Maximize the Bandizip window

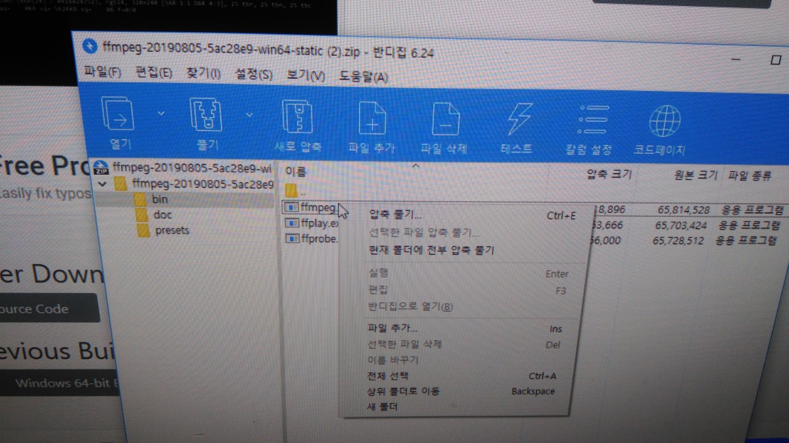pyautogui.click(x=775, y=60)
